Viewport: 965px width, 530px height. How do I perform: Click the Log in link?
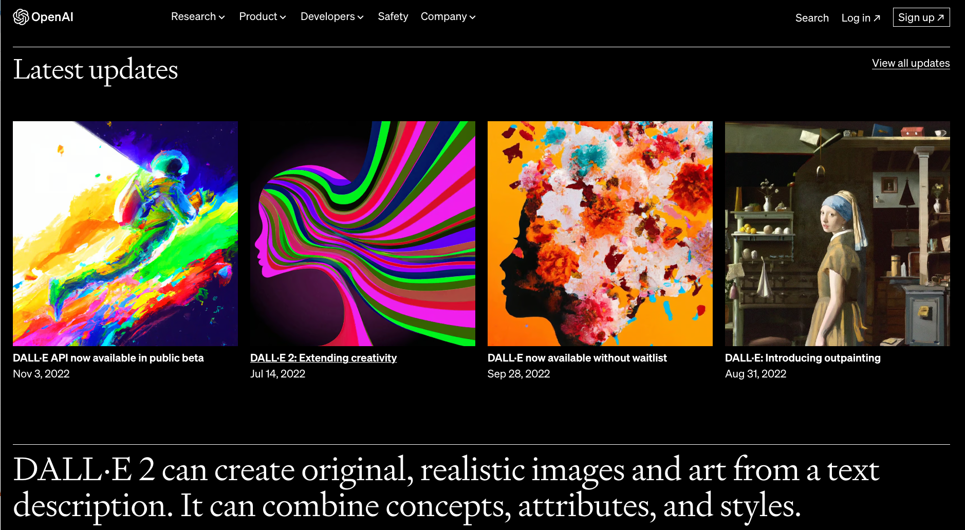861,18
